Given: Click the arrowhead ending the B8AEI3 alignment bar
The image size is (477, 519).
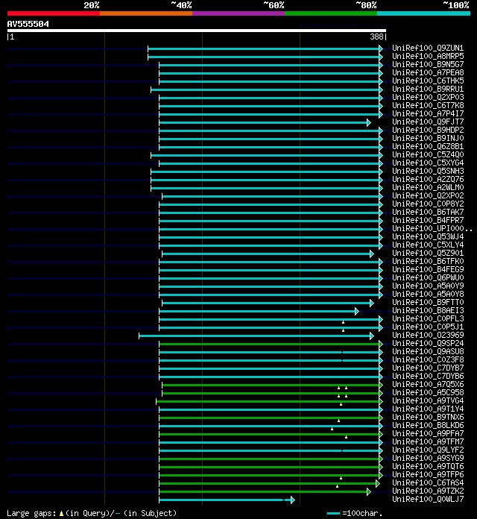Looking at the screenshot, I should click(x=357, y=311).
